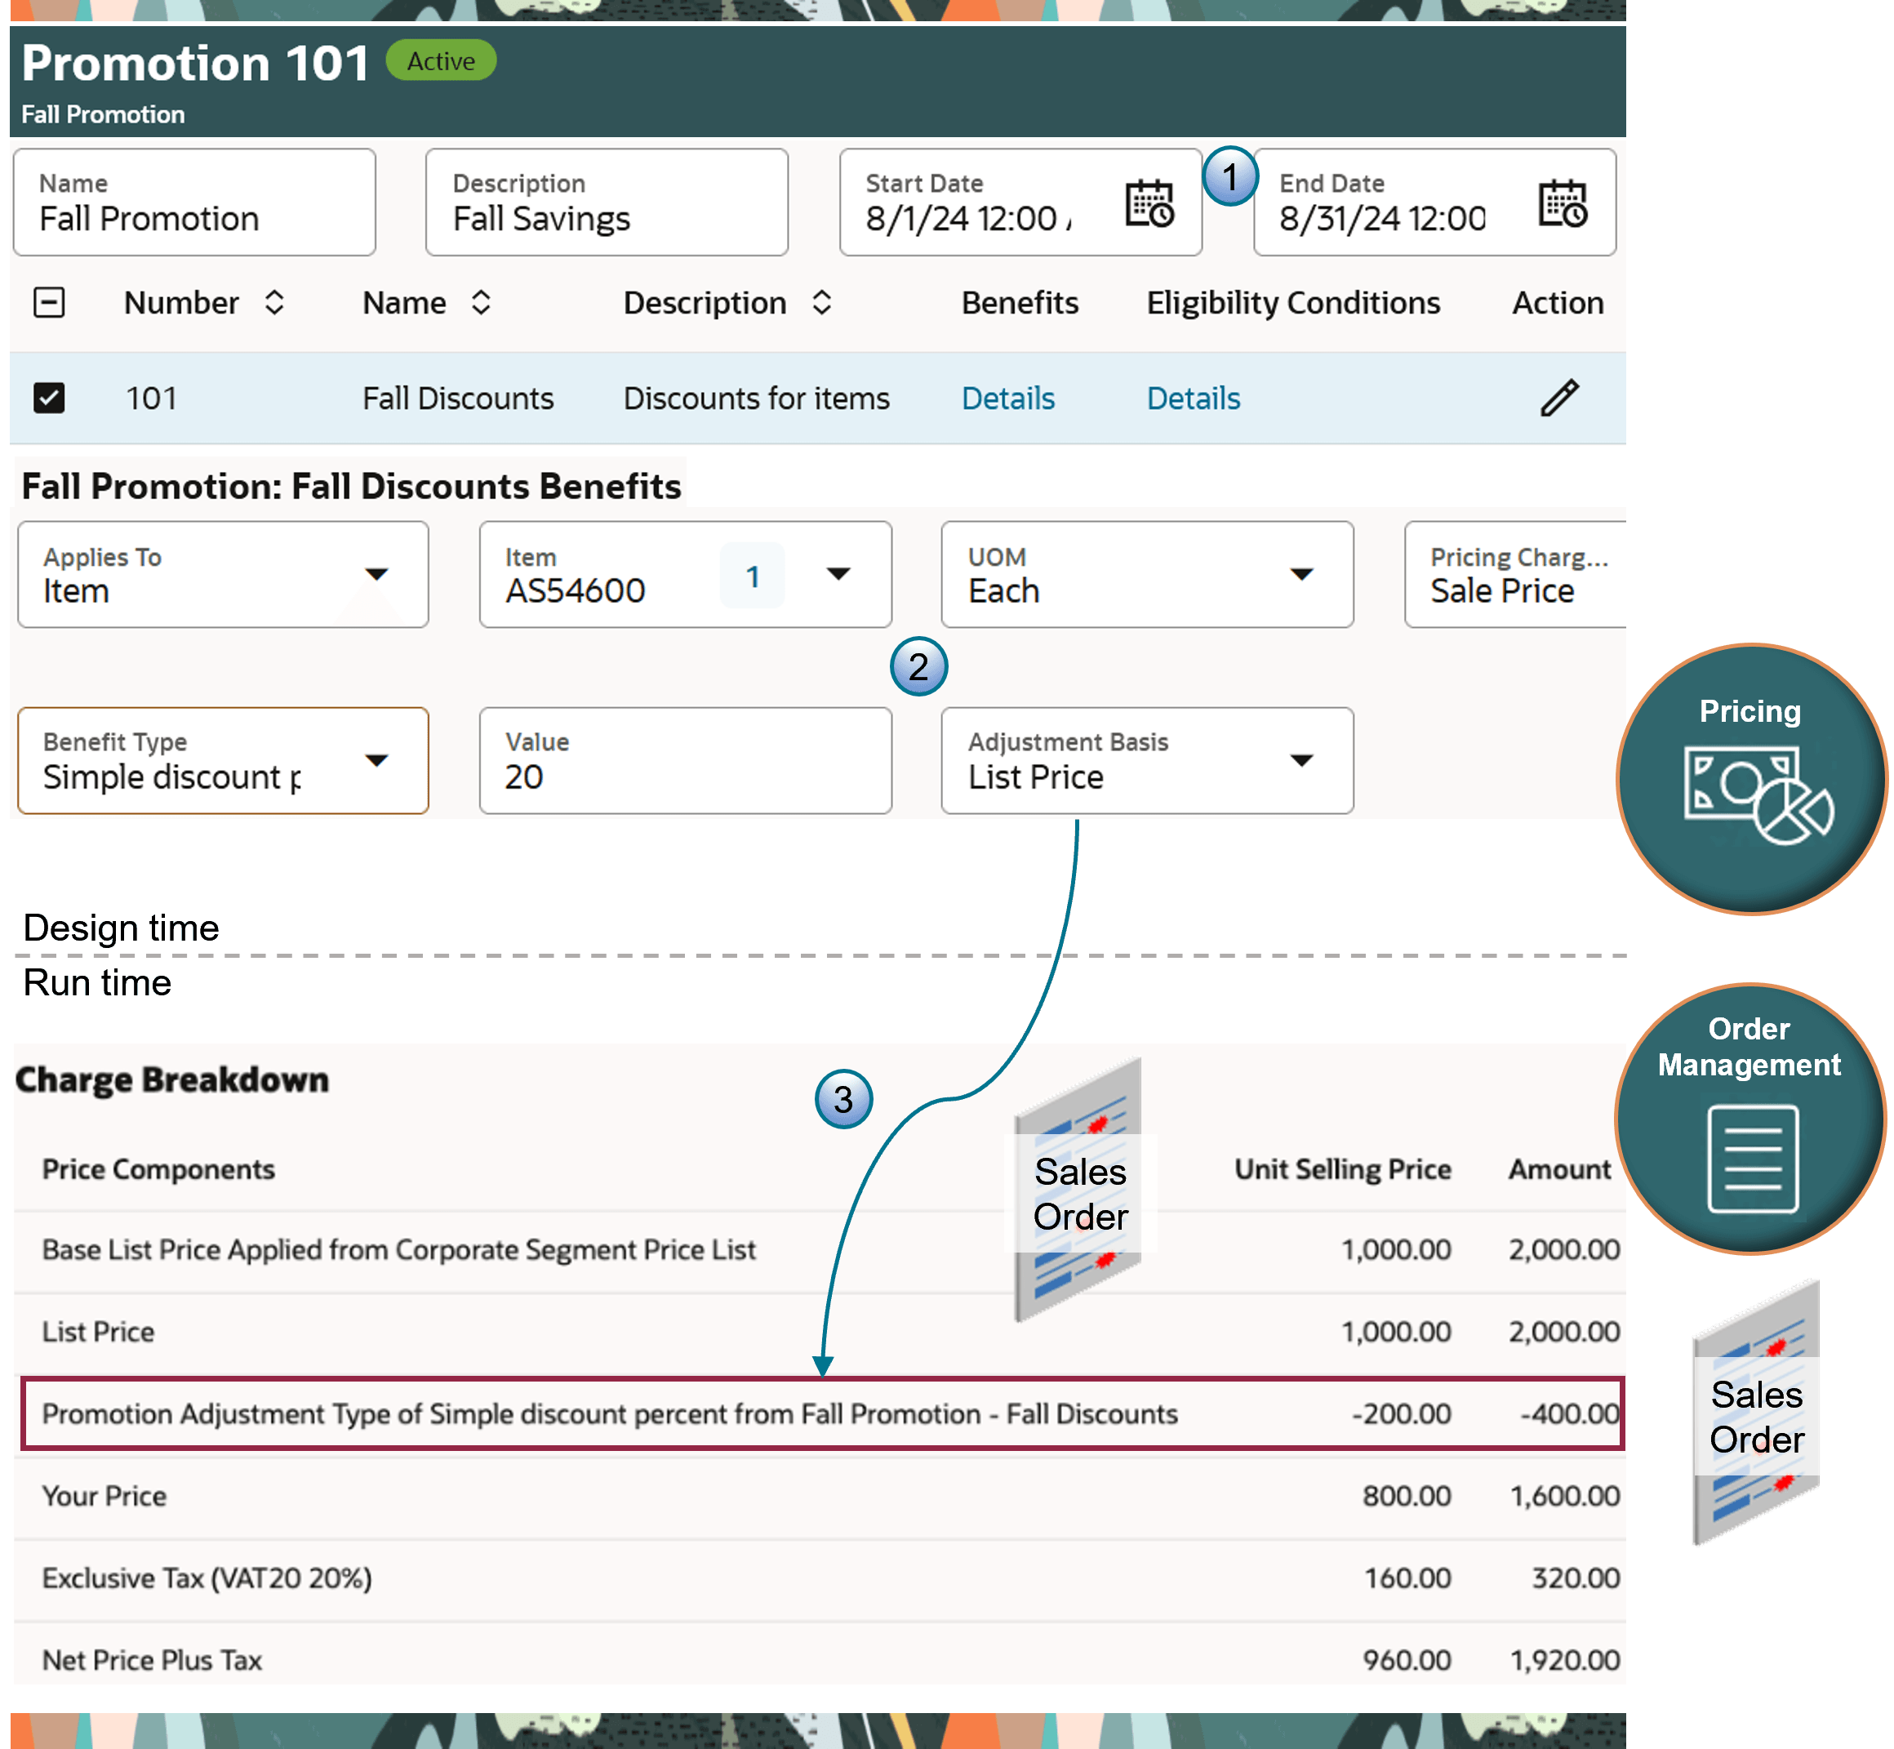Sort the Name column using its arrows
This screenshot has width=1894, height=1749.
[481, 303]
